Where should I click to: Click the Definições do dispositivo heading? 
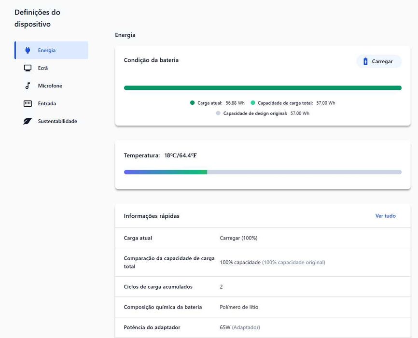point(37,18)
